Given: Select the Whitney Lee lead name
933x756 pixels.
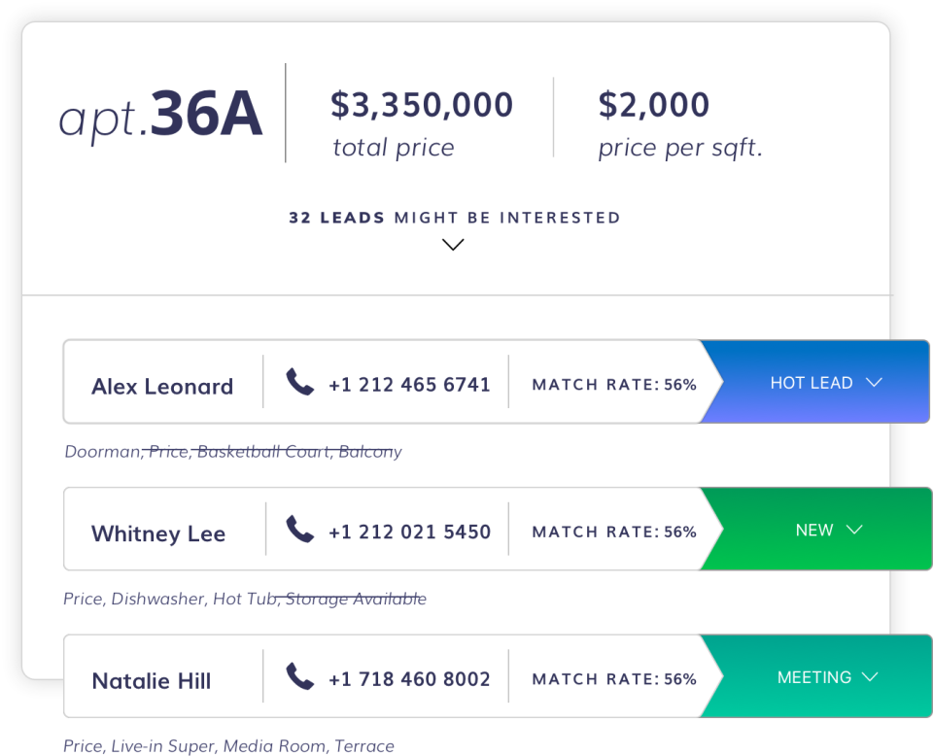Looking at the screenshot, I should (x=158, y=533).
